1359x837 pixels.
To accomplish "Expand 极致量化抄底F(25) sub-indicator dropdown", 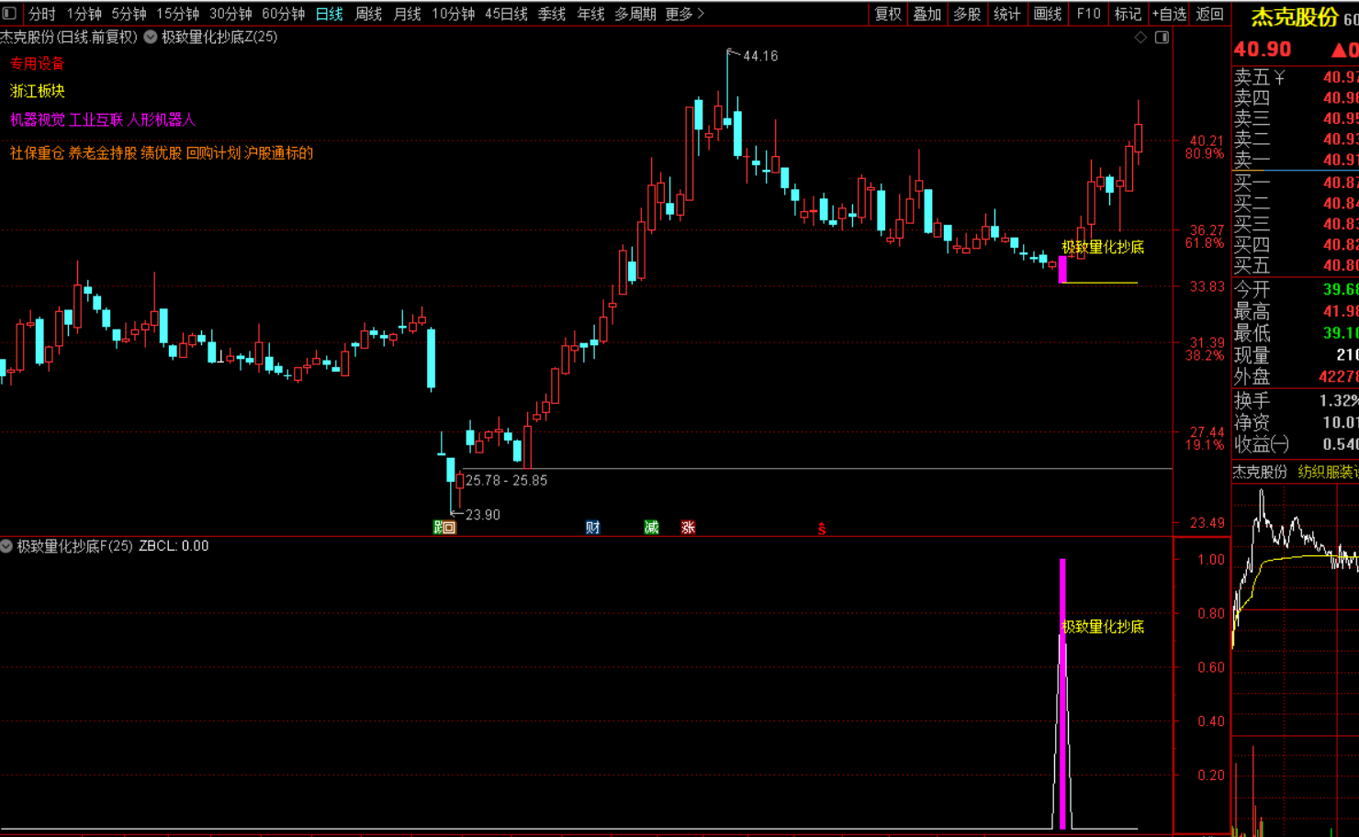I will click(x=6, y=546).
